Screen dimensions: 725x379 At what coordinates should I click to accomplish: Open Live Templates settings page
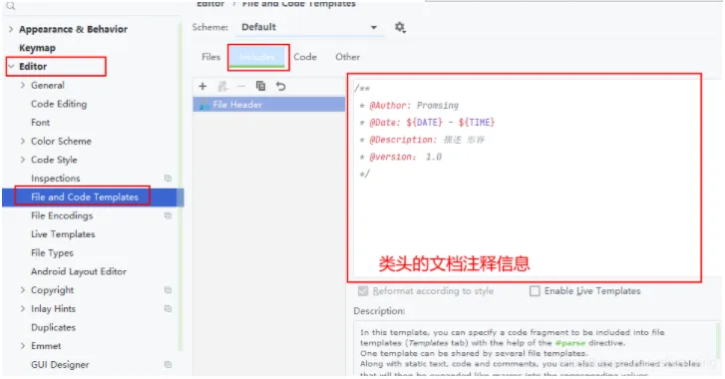pos(63,233)
